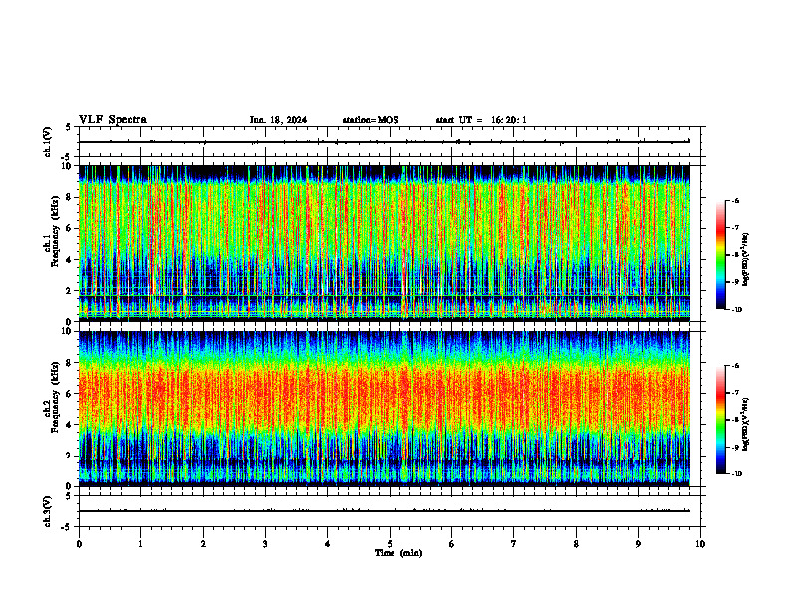Click the "-10" label on ch.1 color scale
789x610 pixels.
tap(736, 310)
